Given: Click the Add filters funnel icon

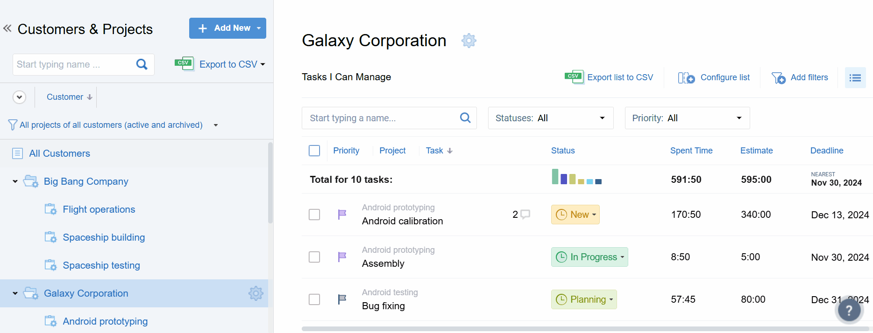Looking at the screenshot, I should [778, 77].
